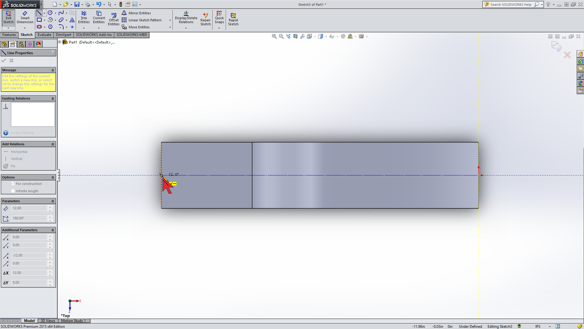Open the Display/Delete Relations tool

click(x=186, y=18)
